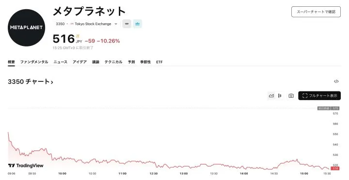Screen dimensions: 349x180
Task: Open the ETF tab
Action: 159,62
